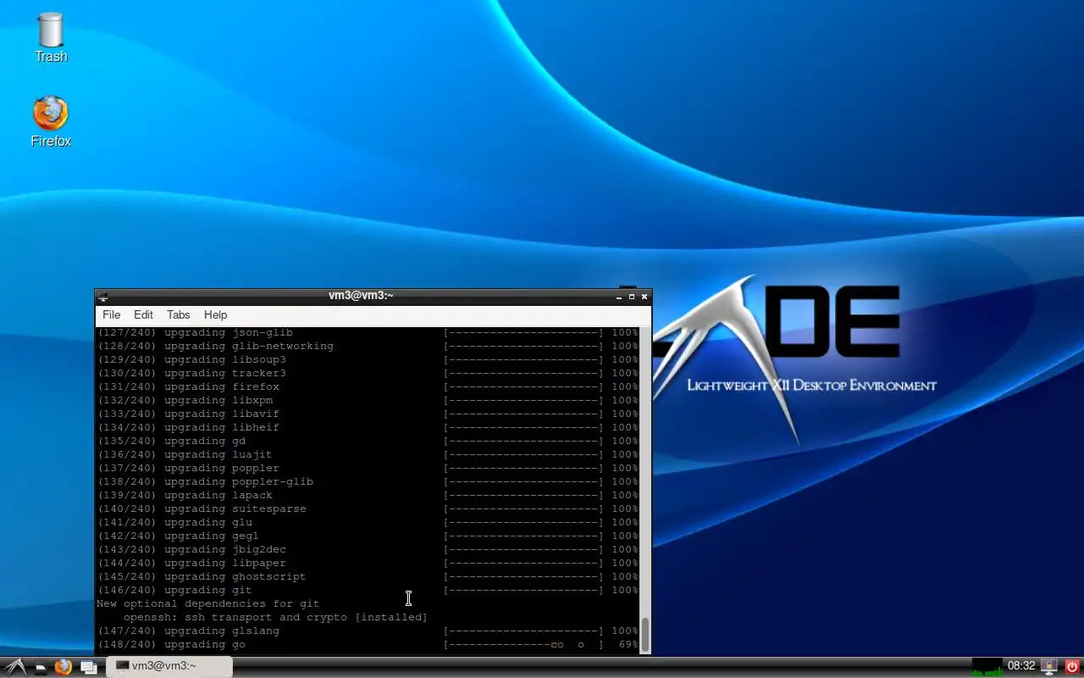
Task: Select the Firefox desktop shortcut
Action: click(x=51, y=123)
